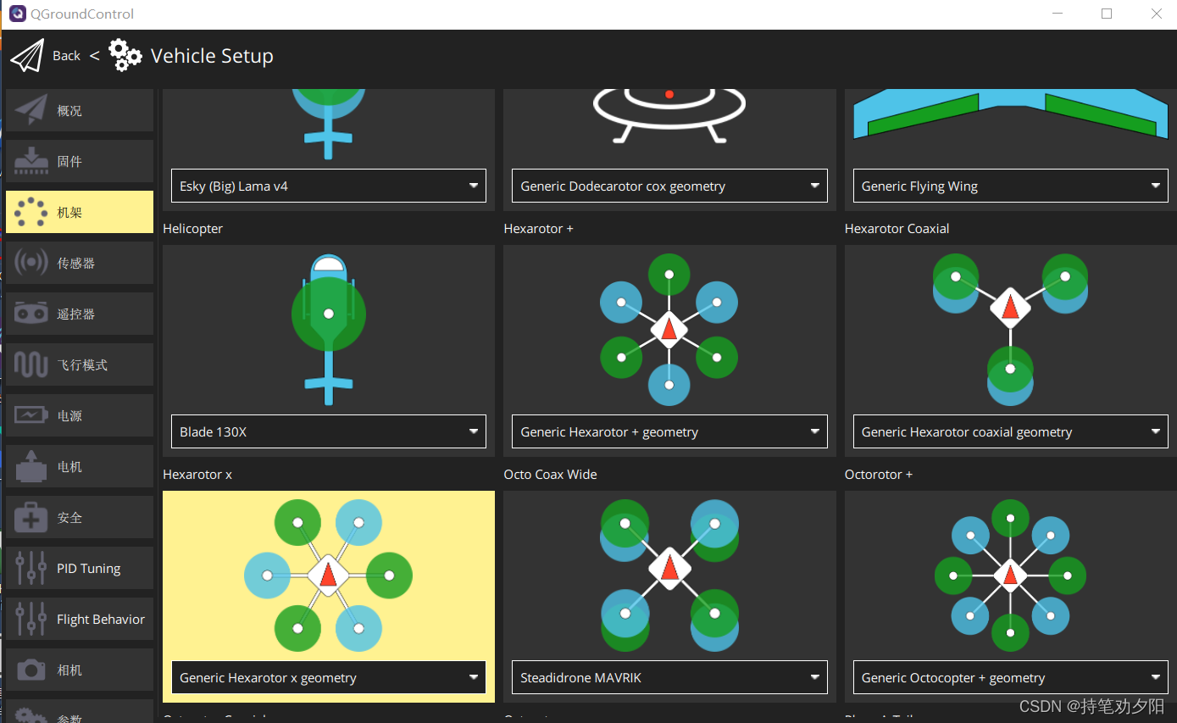Open the Generic Hexarotor + geometry dropdown
Viewport: 1177px width, 723px height.
(669, 431)
